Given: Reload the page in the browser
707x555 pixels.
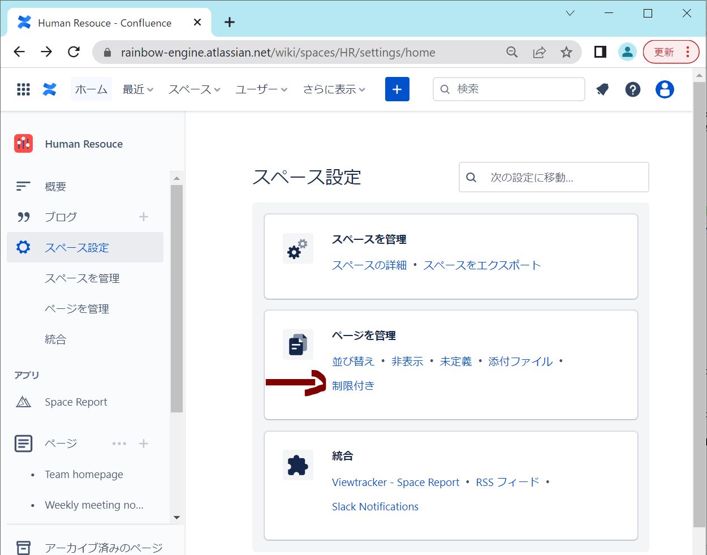Looking at the screenshot, I should [x=74, y=52].
